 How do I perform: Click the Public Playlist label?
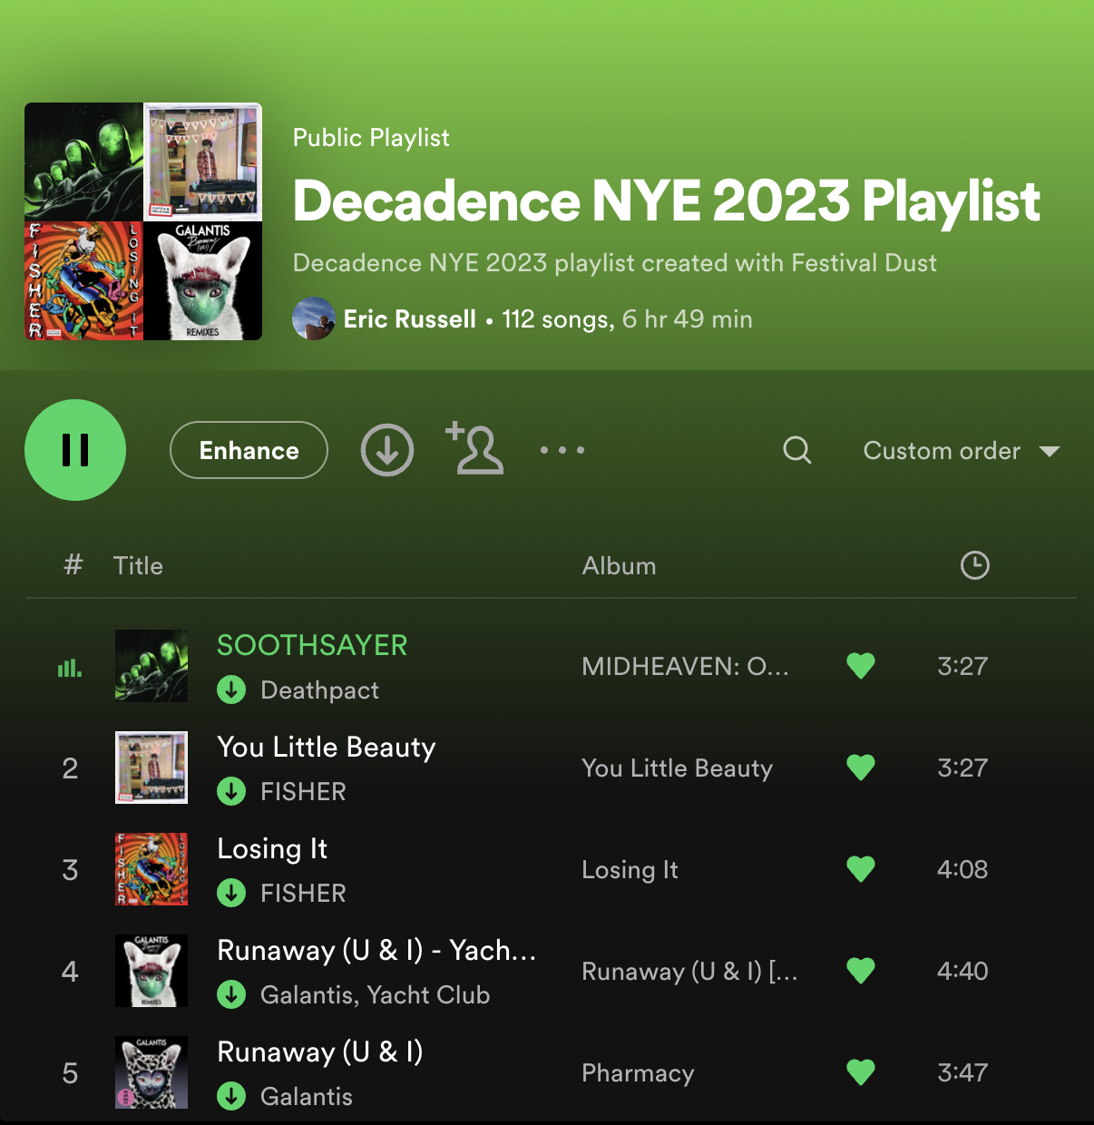tap(371, 138)
